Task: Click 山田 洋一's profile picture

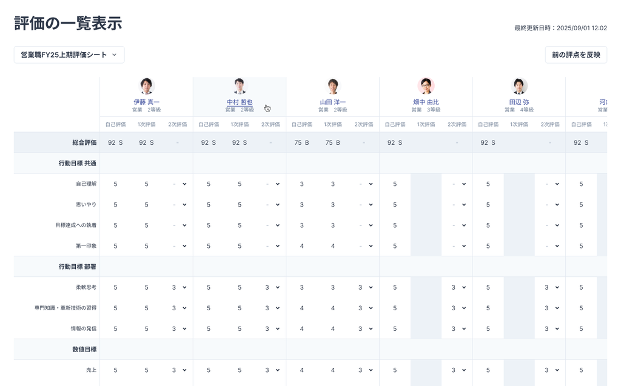Action: coord(332,86)
